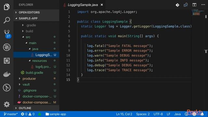Image resolution: width=208 pixels, height=117 pixels.
Task: Click the EXPLORER panel title
Action: point(26,5)
